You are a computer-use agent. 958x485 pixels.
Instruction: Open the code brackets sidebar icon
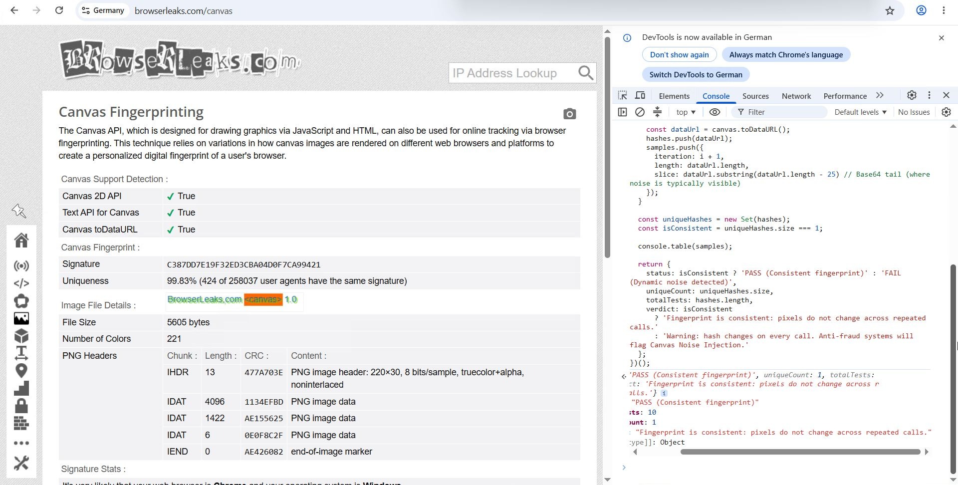21,283
